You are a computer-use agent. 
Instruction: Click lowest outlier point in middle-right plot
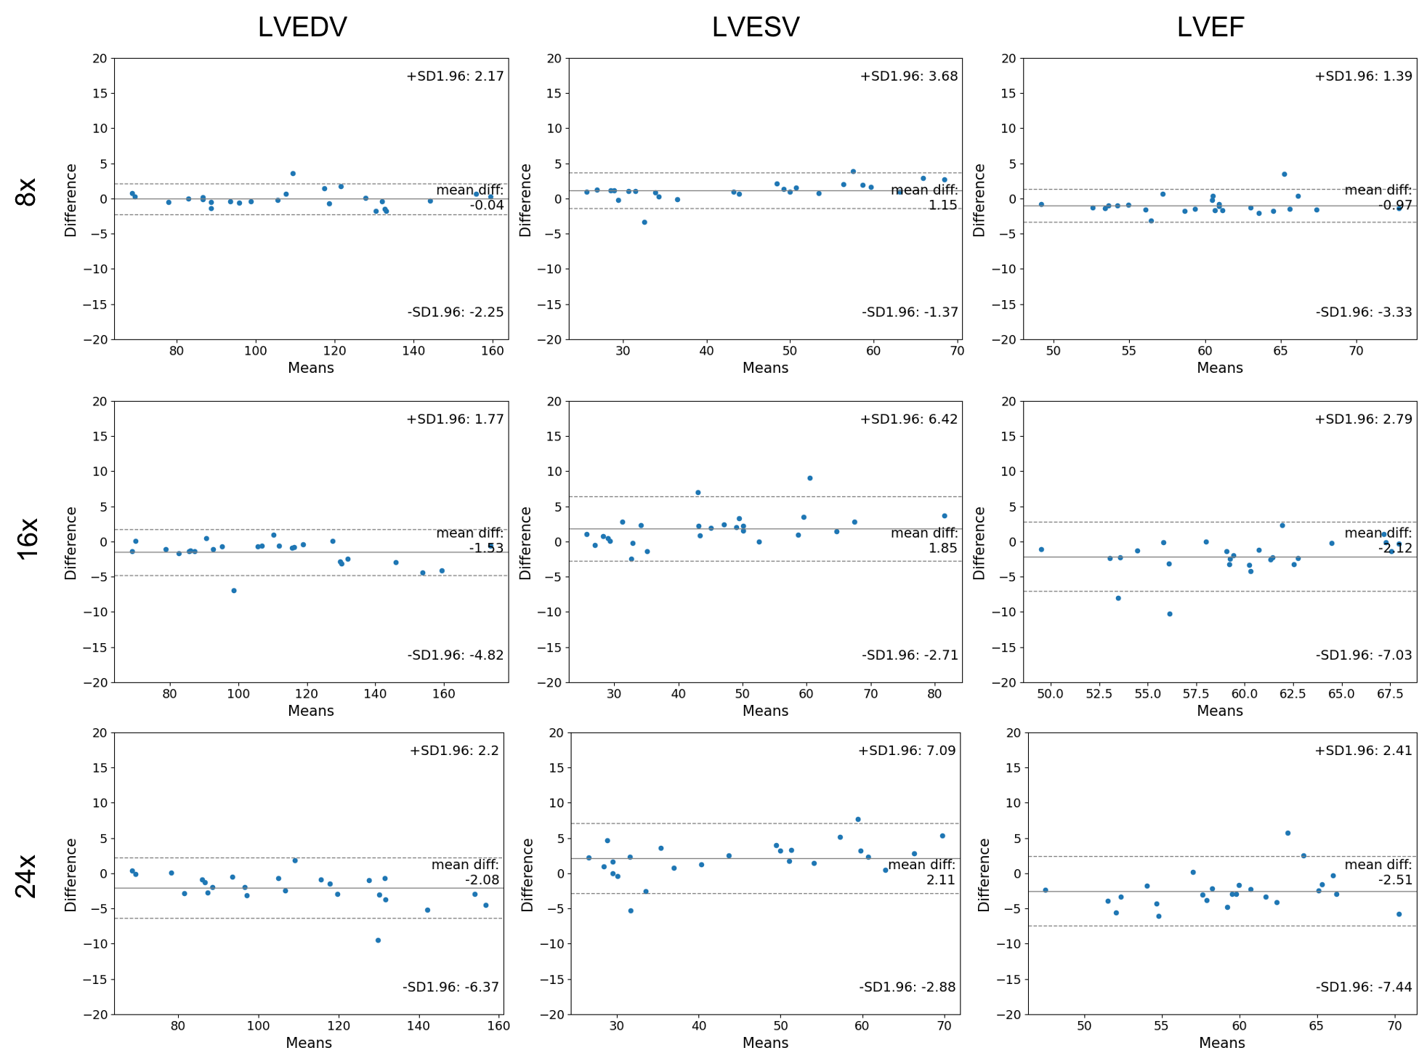pyautogui.click(x=1170, y=614)
